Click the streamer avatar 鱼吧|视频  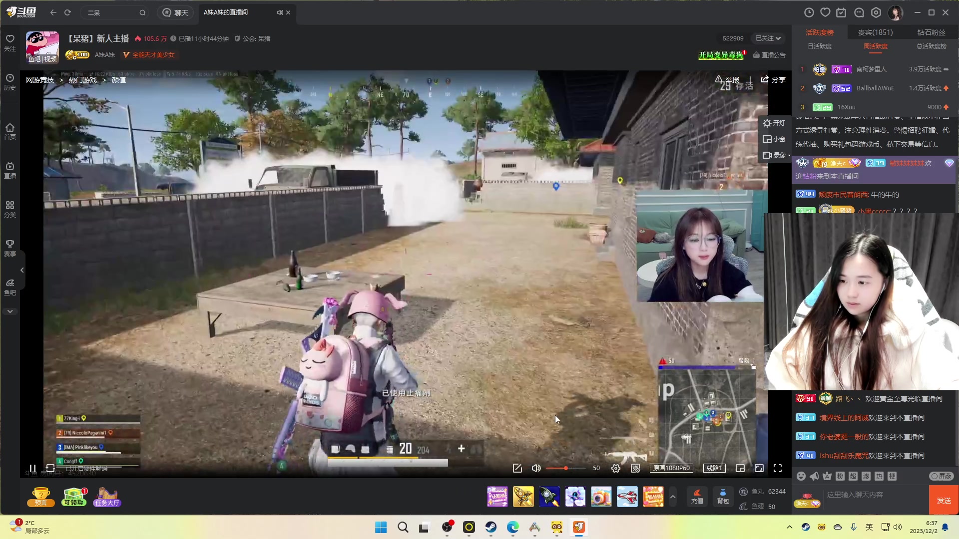tap(42, 47)
